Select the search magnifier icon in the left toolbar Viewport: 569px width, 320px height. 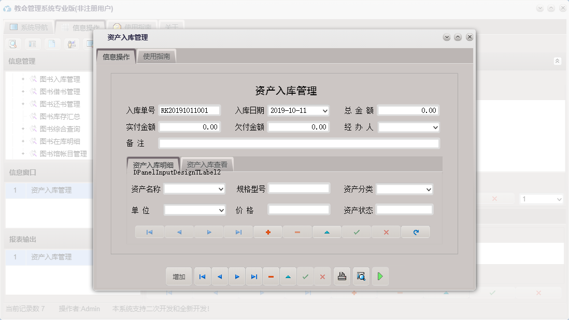tap(13, 44)
